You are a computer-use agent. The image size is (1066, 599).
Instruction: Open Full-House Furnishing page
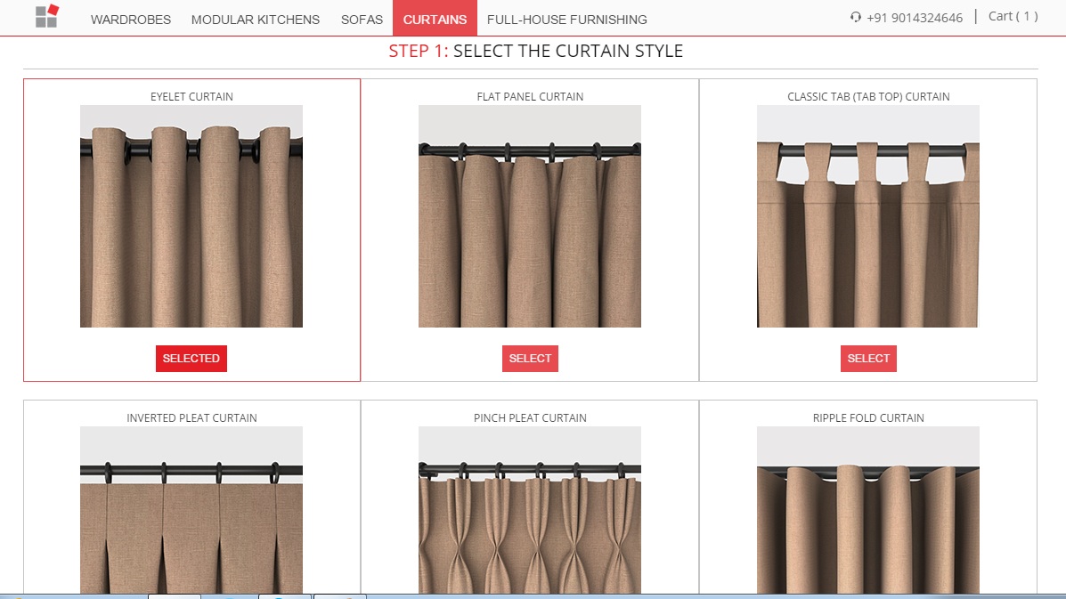point(567,20)
